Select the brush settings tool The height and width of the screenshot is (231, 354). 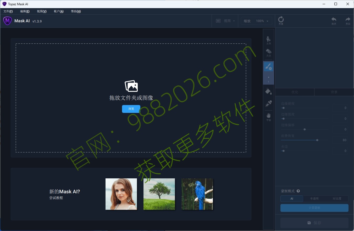pos(268,67)
